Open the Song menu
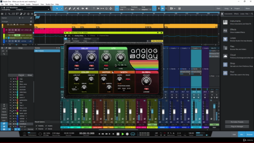254x143 pixels. click(12, 4)
